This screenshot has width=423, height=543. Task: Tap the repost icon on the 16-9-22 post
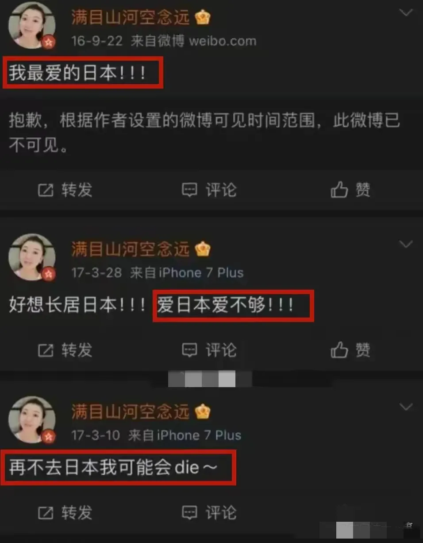click(x=46, y=190)
